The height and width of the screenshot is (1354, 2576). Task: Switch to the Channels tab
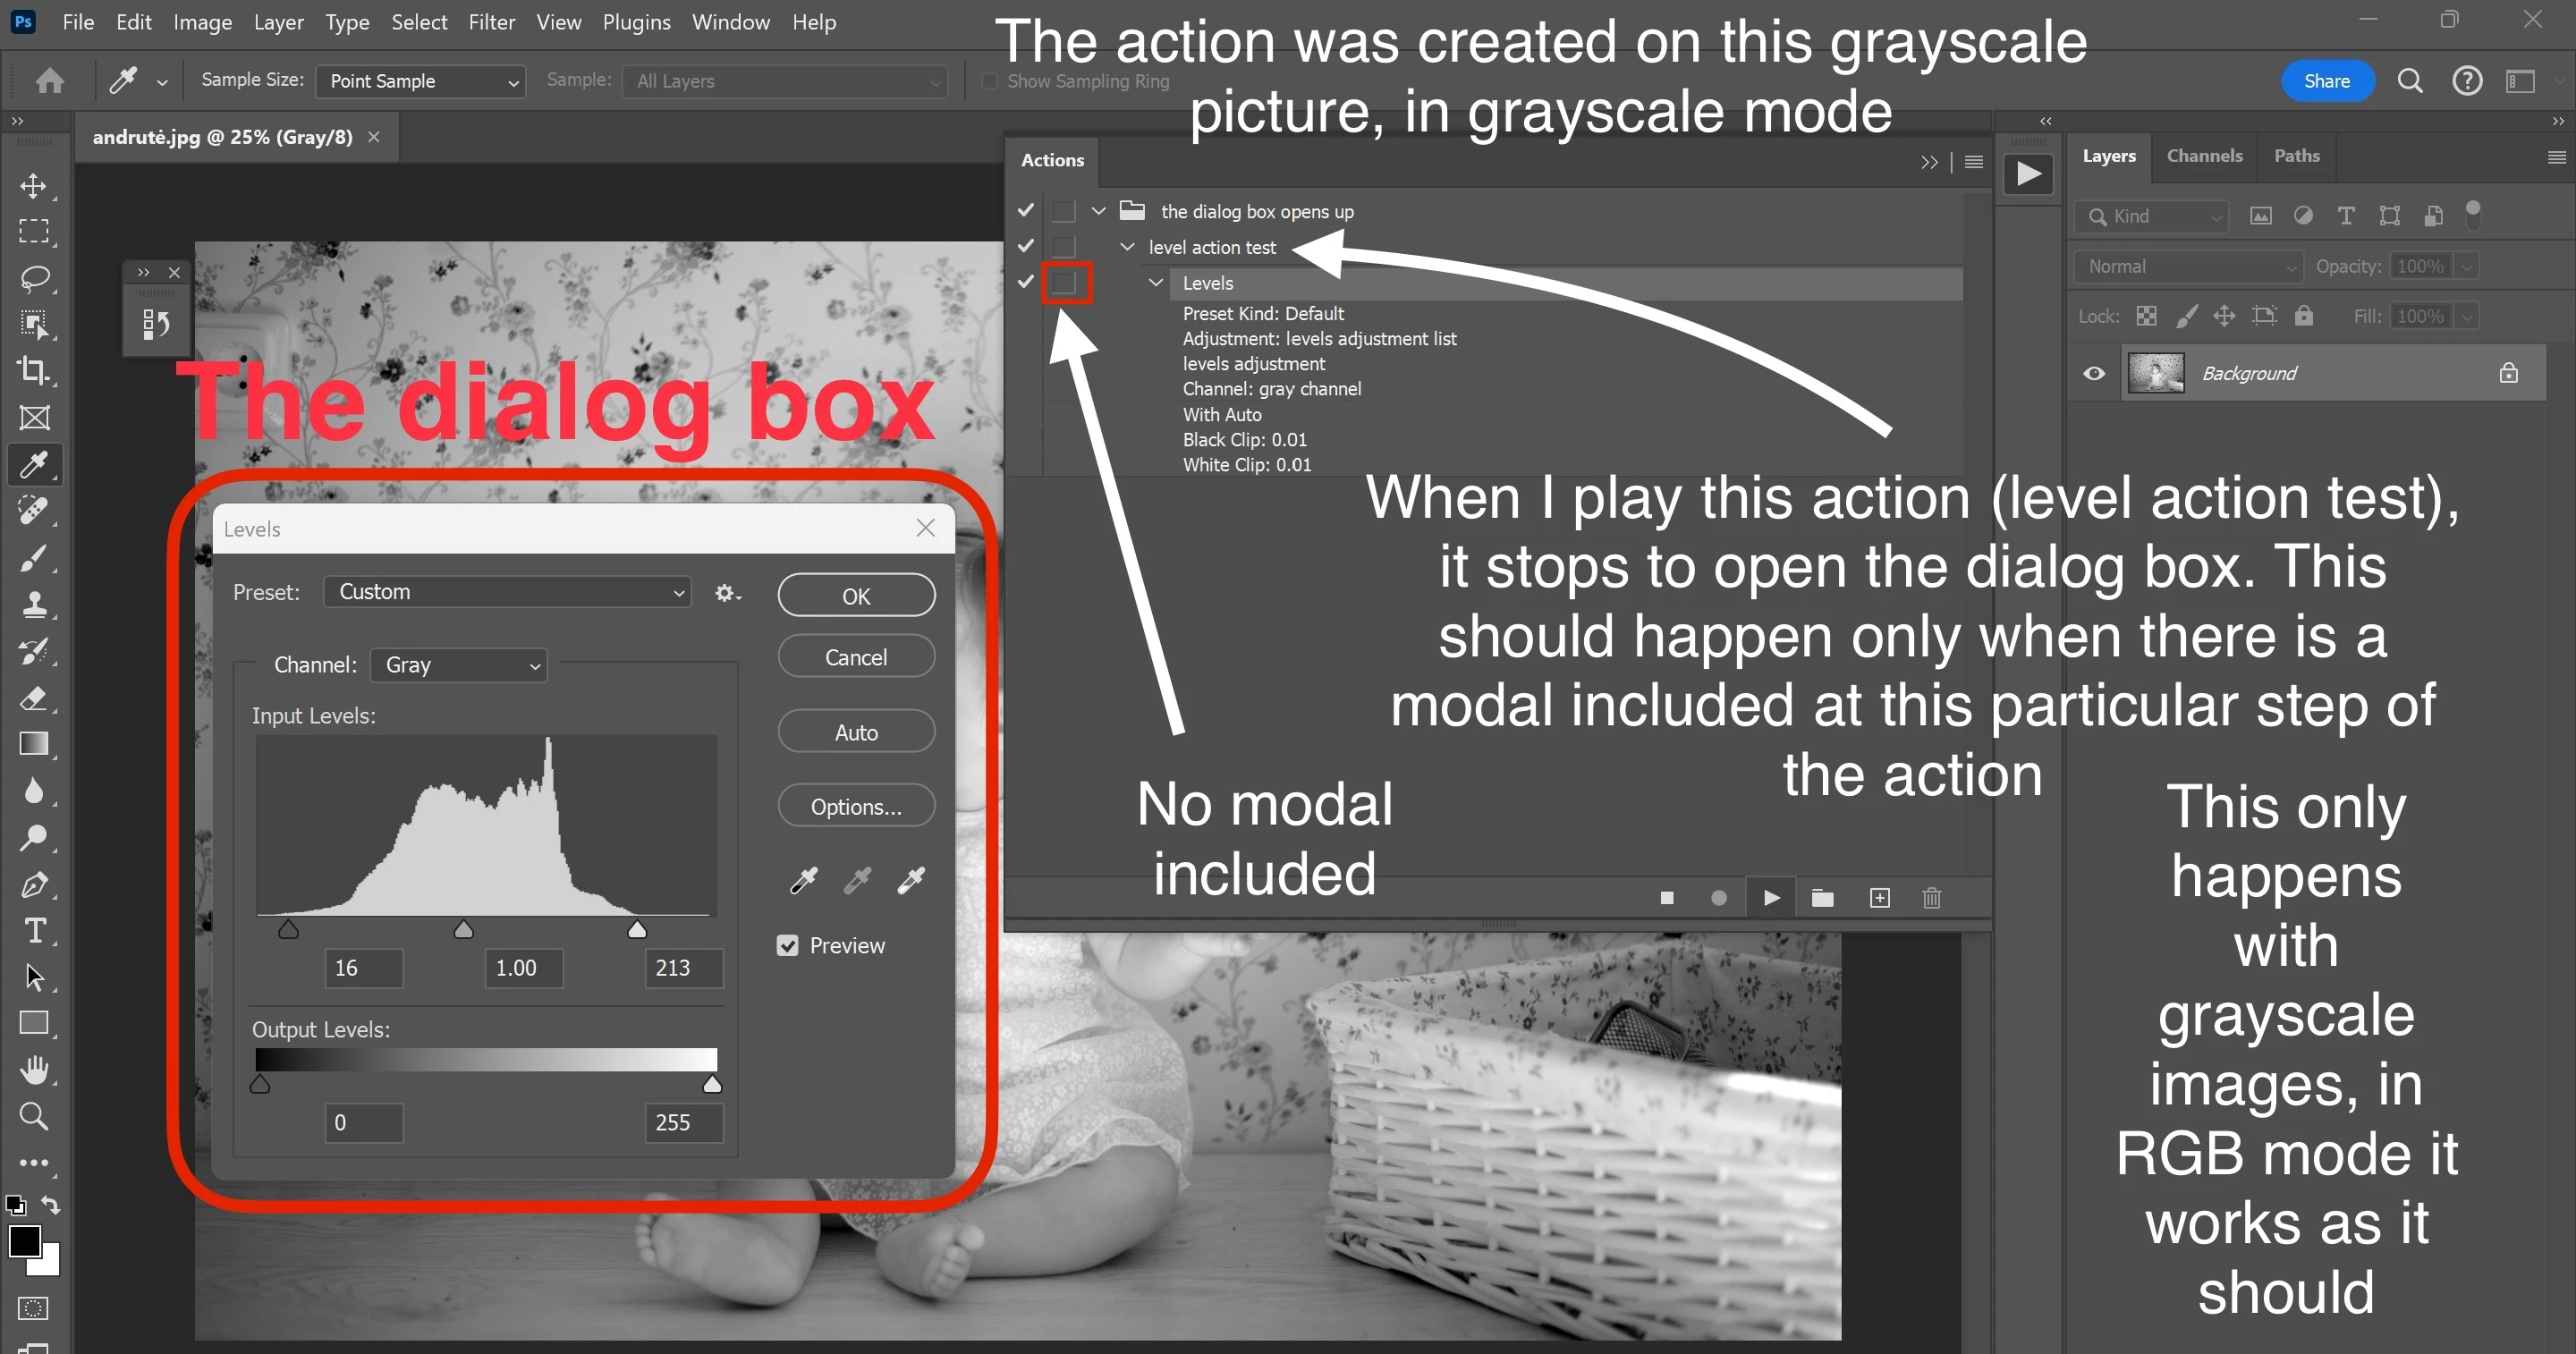pos(2204,156)
